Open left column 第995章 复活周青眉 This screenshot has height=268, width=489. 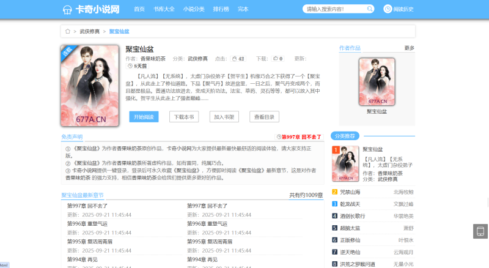90,242
